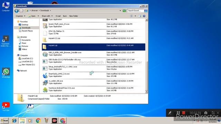Click the search magnifier icon

(146, 11)
